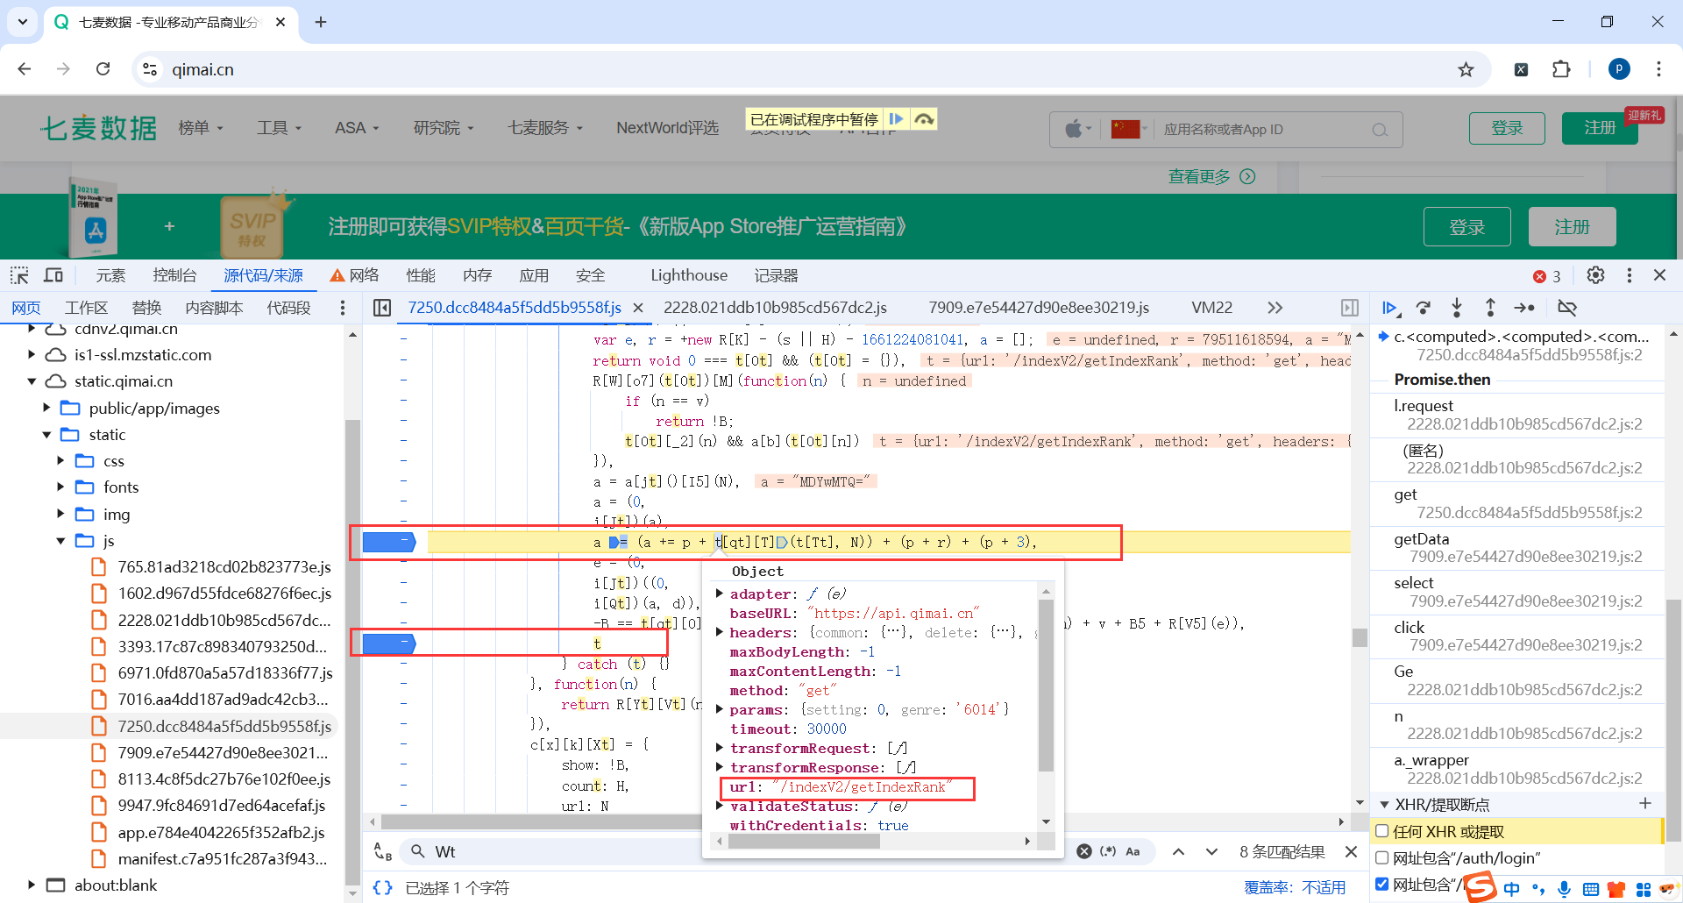Image resolution: width=1683 pixels, height=903 pixels.
Task: Select the 2228.021ddb10b985cd567dc2.js editor tab
Action: [775, 308]
